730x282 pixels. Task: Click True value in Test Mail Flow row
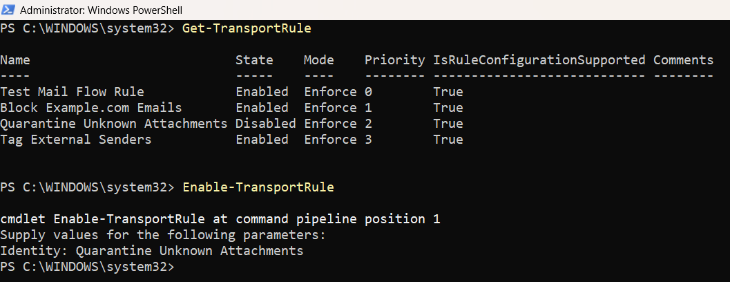tap(448, 92)
